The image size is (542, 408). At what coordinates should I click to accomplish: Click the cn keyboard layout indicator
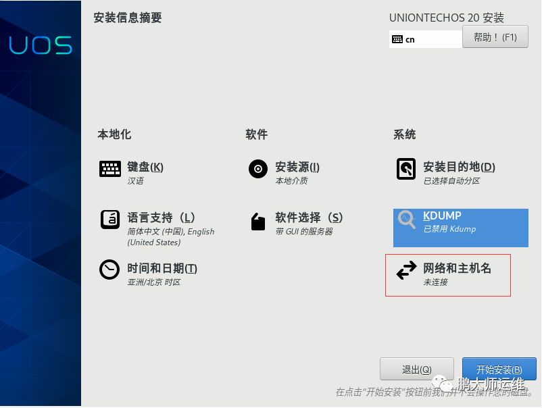coord(410,40)
